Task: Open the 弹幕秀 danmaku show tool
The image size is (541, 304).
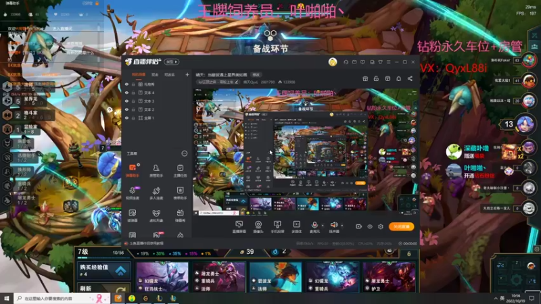Action: coord(180,216)
